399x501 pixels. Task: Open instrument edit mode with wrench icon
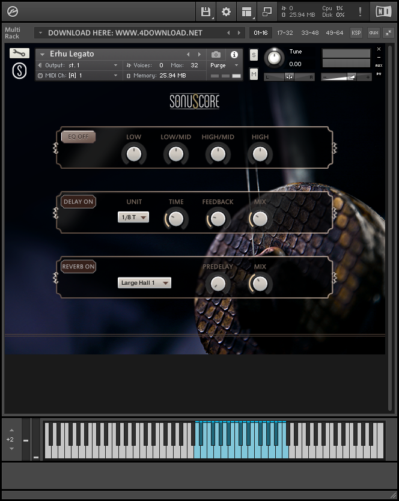pos(19,53)
